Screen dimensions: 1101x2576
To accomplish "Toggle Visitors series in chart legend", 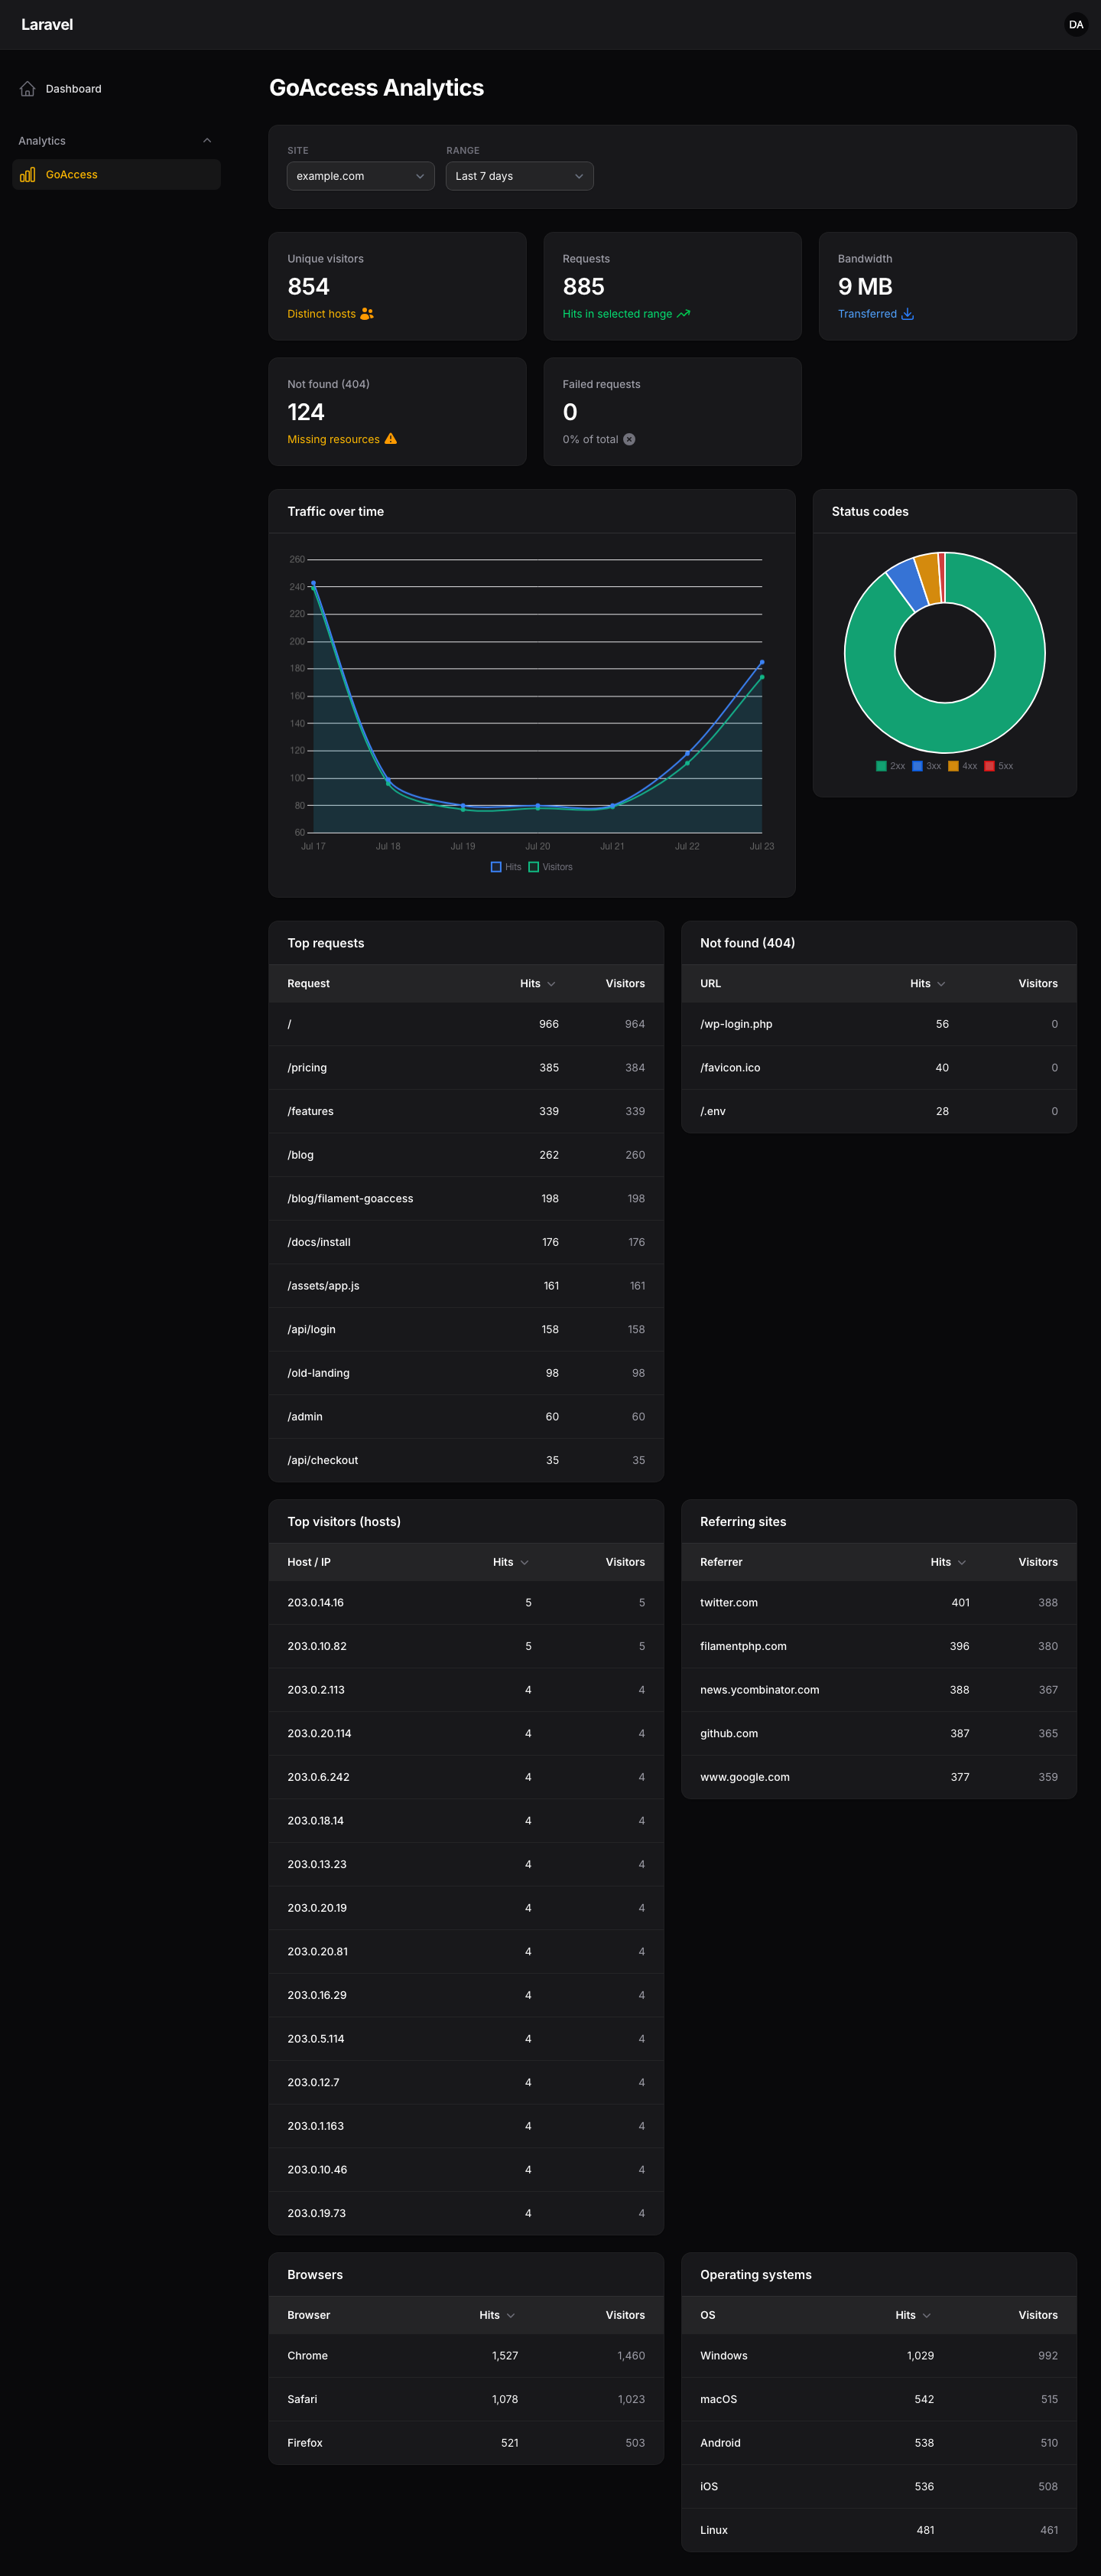I will coord(550,867).
